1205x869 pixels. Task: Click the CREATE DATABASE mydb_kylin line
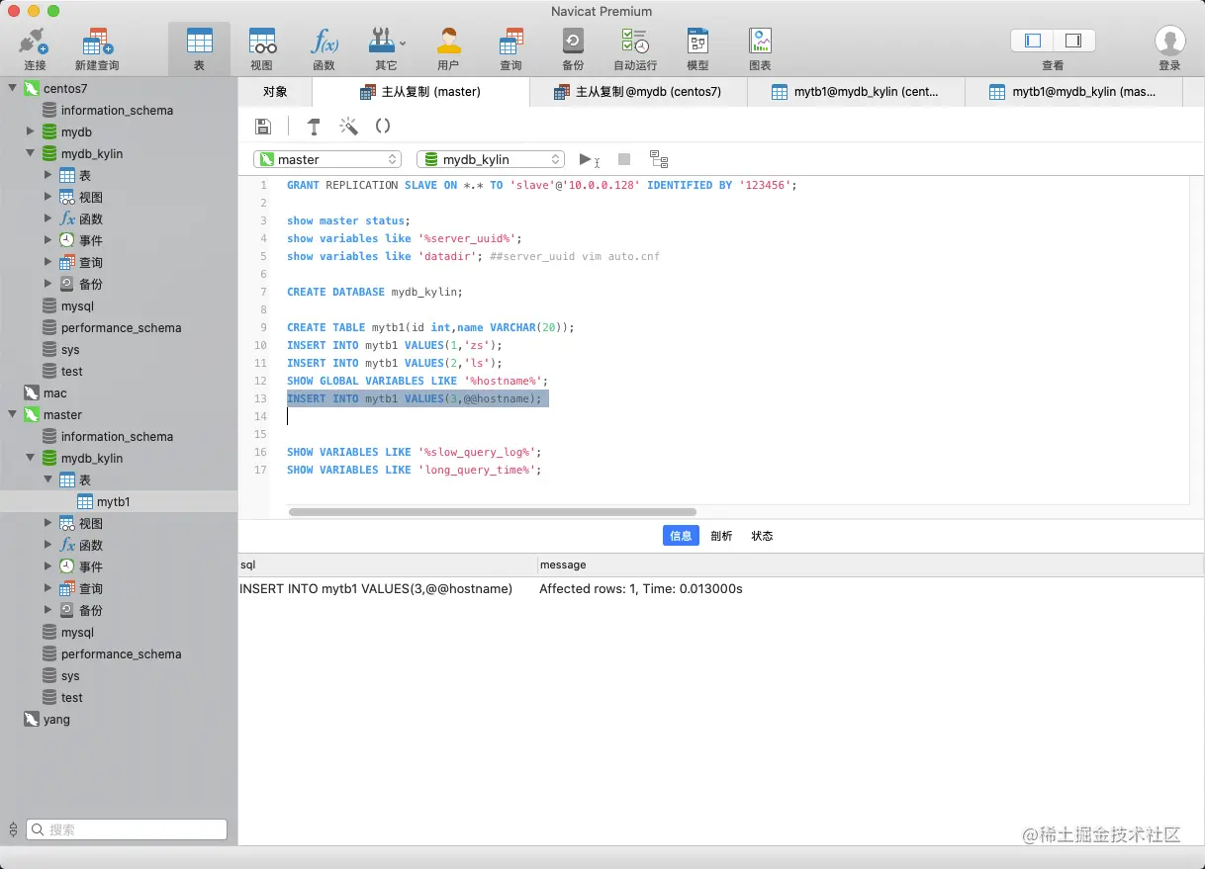pos(375,292)
